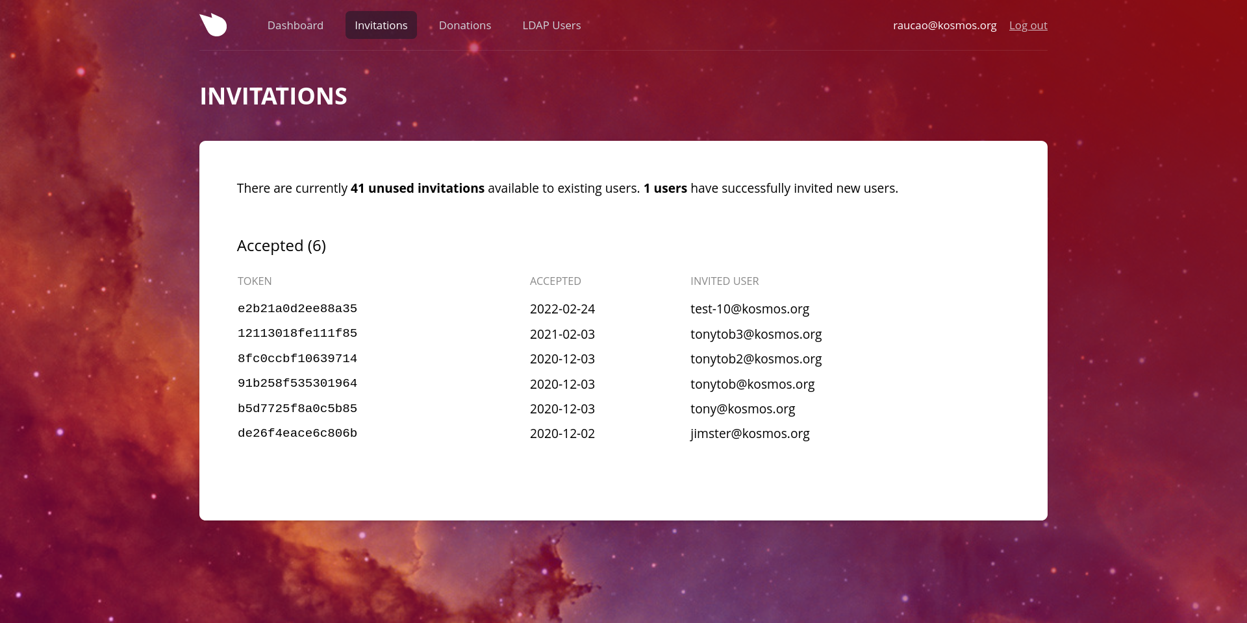
Task: Click the Kosmos logo icon
Action: (x=213, y=25)
